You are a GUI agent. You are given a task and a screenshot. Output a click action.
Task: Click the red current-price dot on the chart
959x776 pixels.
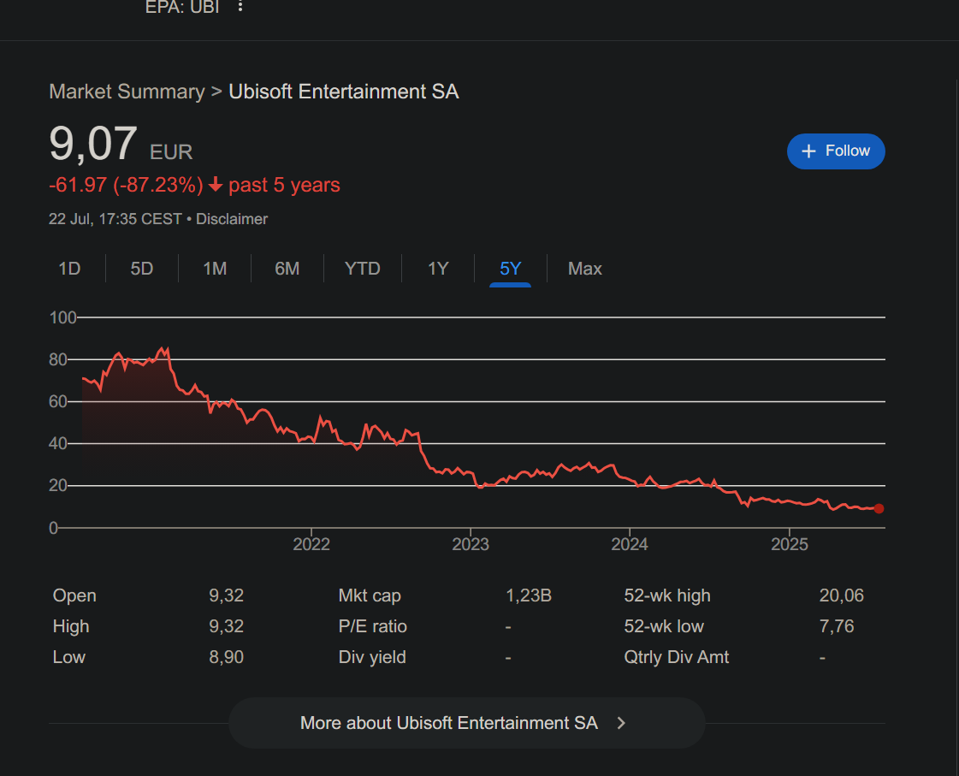pyautogui.click(x=879, y=509)
